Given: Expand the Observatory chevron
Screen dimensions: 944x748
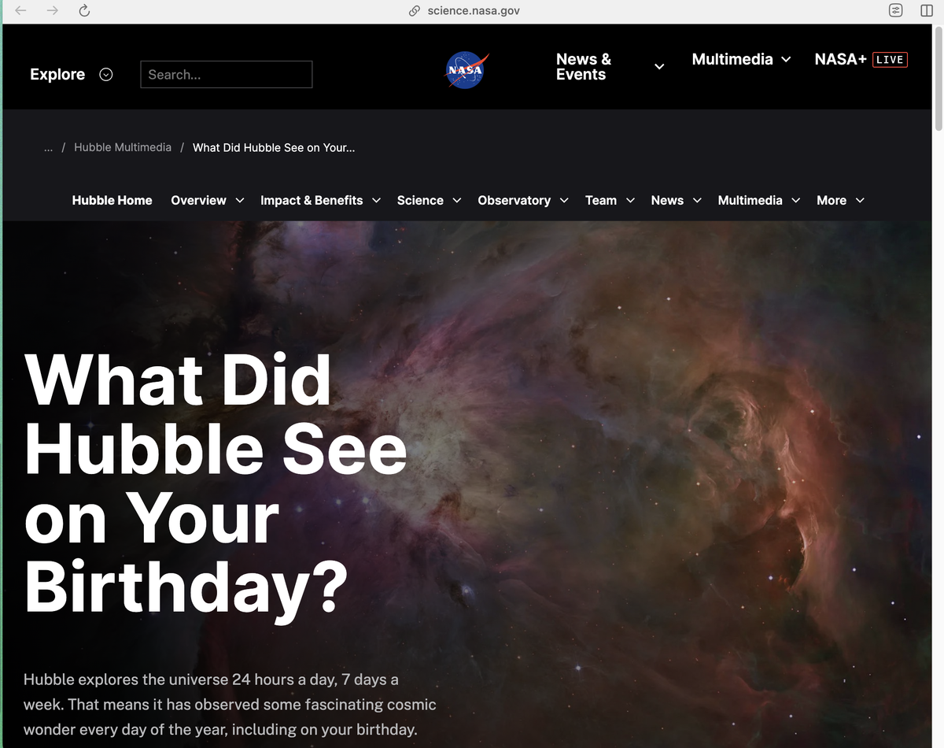Looking at the screenshot, I should click(x=564, y=201).
